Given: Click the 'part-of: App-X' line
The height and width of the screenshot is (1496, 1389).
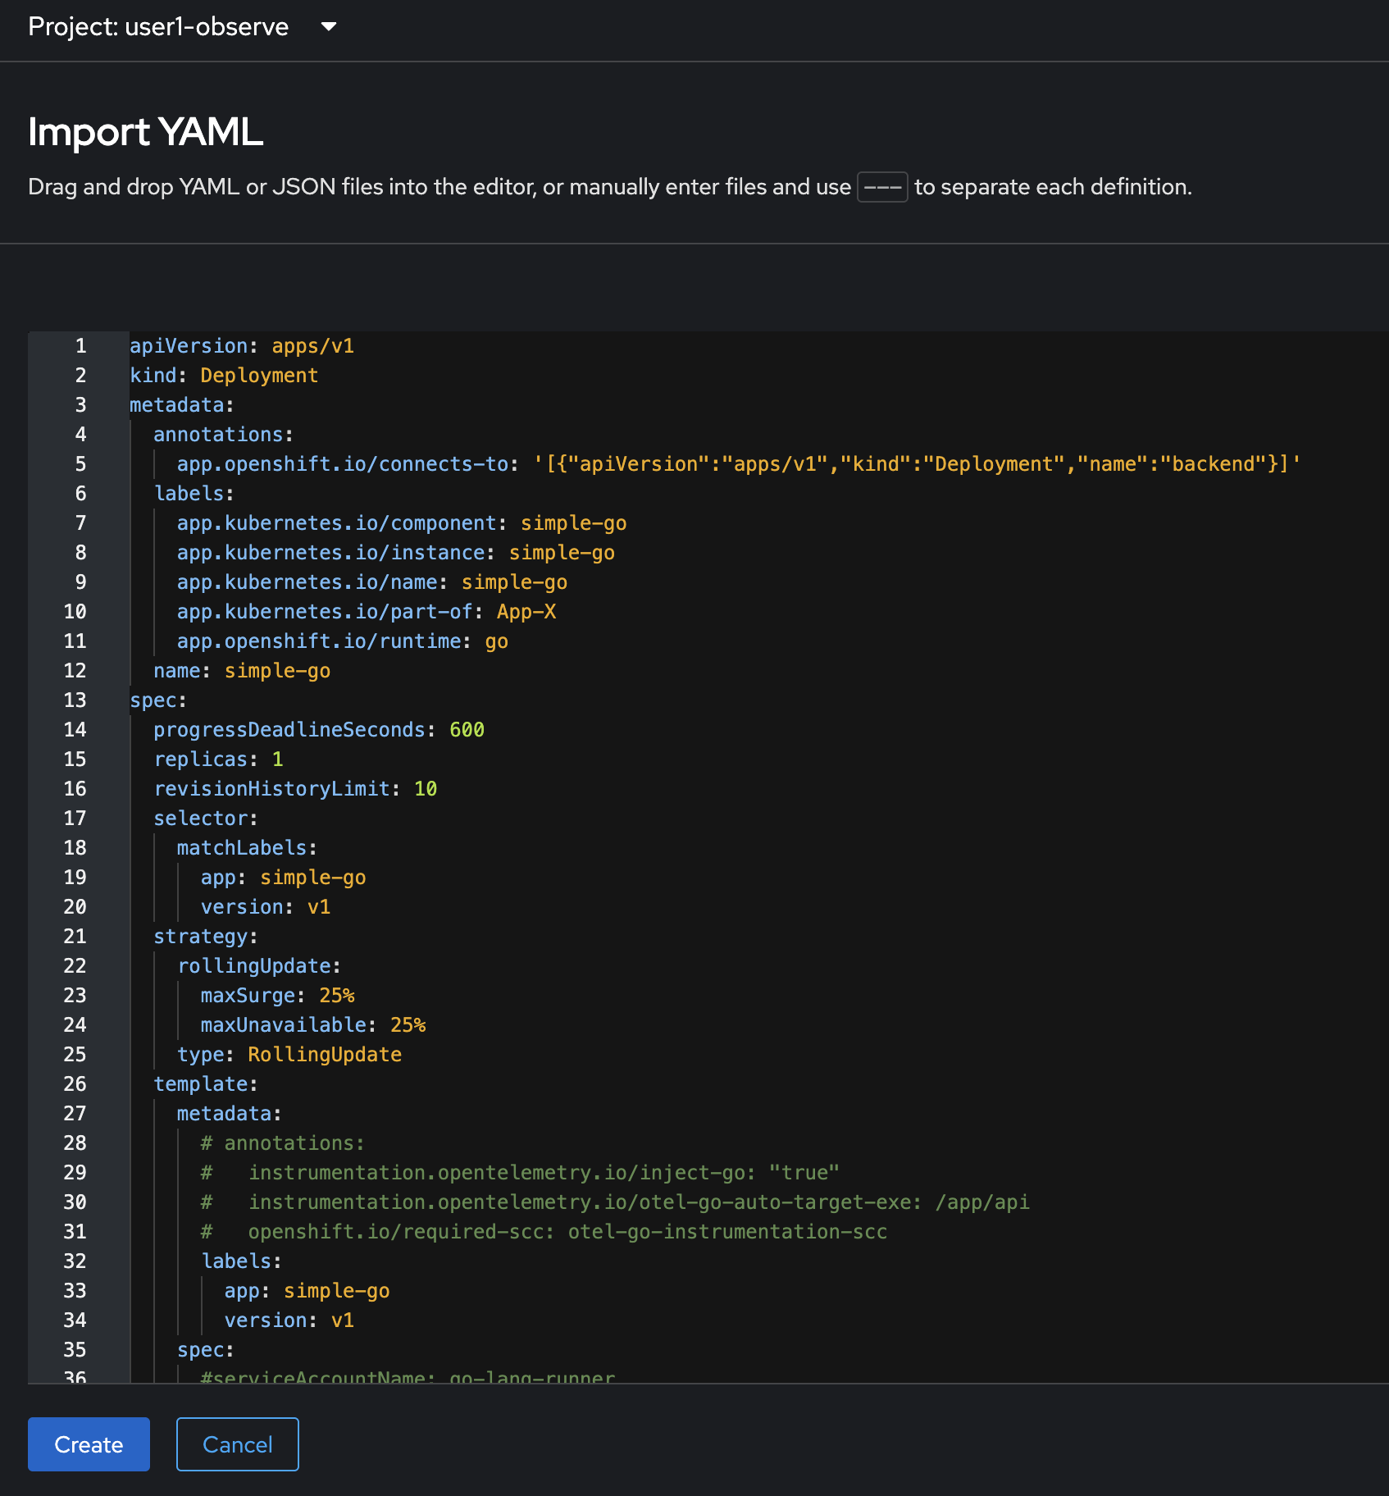Looking at the screenshot, I should [367, 612].
